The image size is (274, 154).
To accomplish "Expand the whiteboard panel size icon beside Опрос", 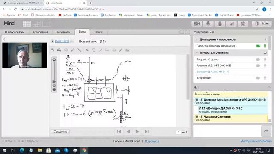I will coord(182,32).
